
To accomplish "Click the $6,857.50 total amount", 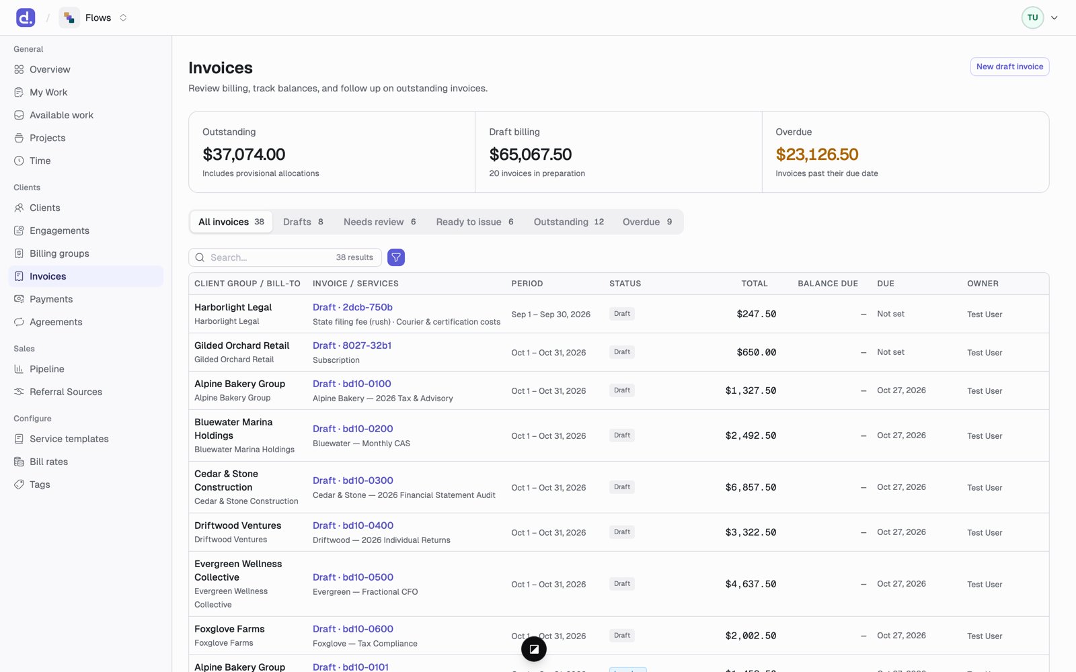I will [751, 487].
